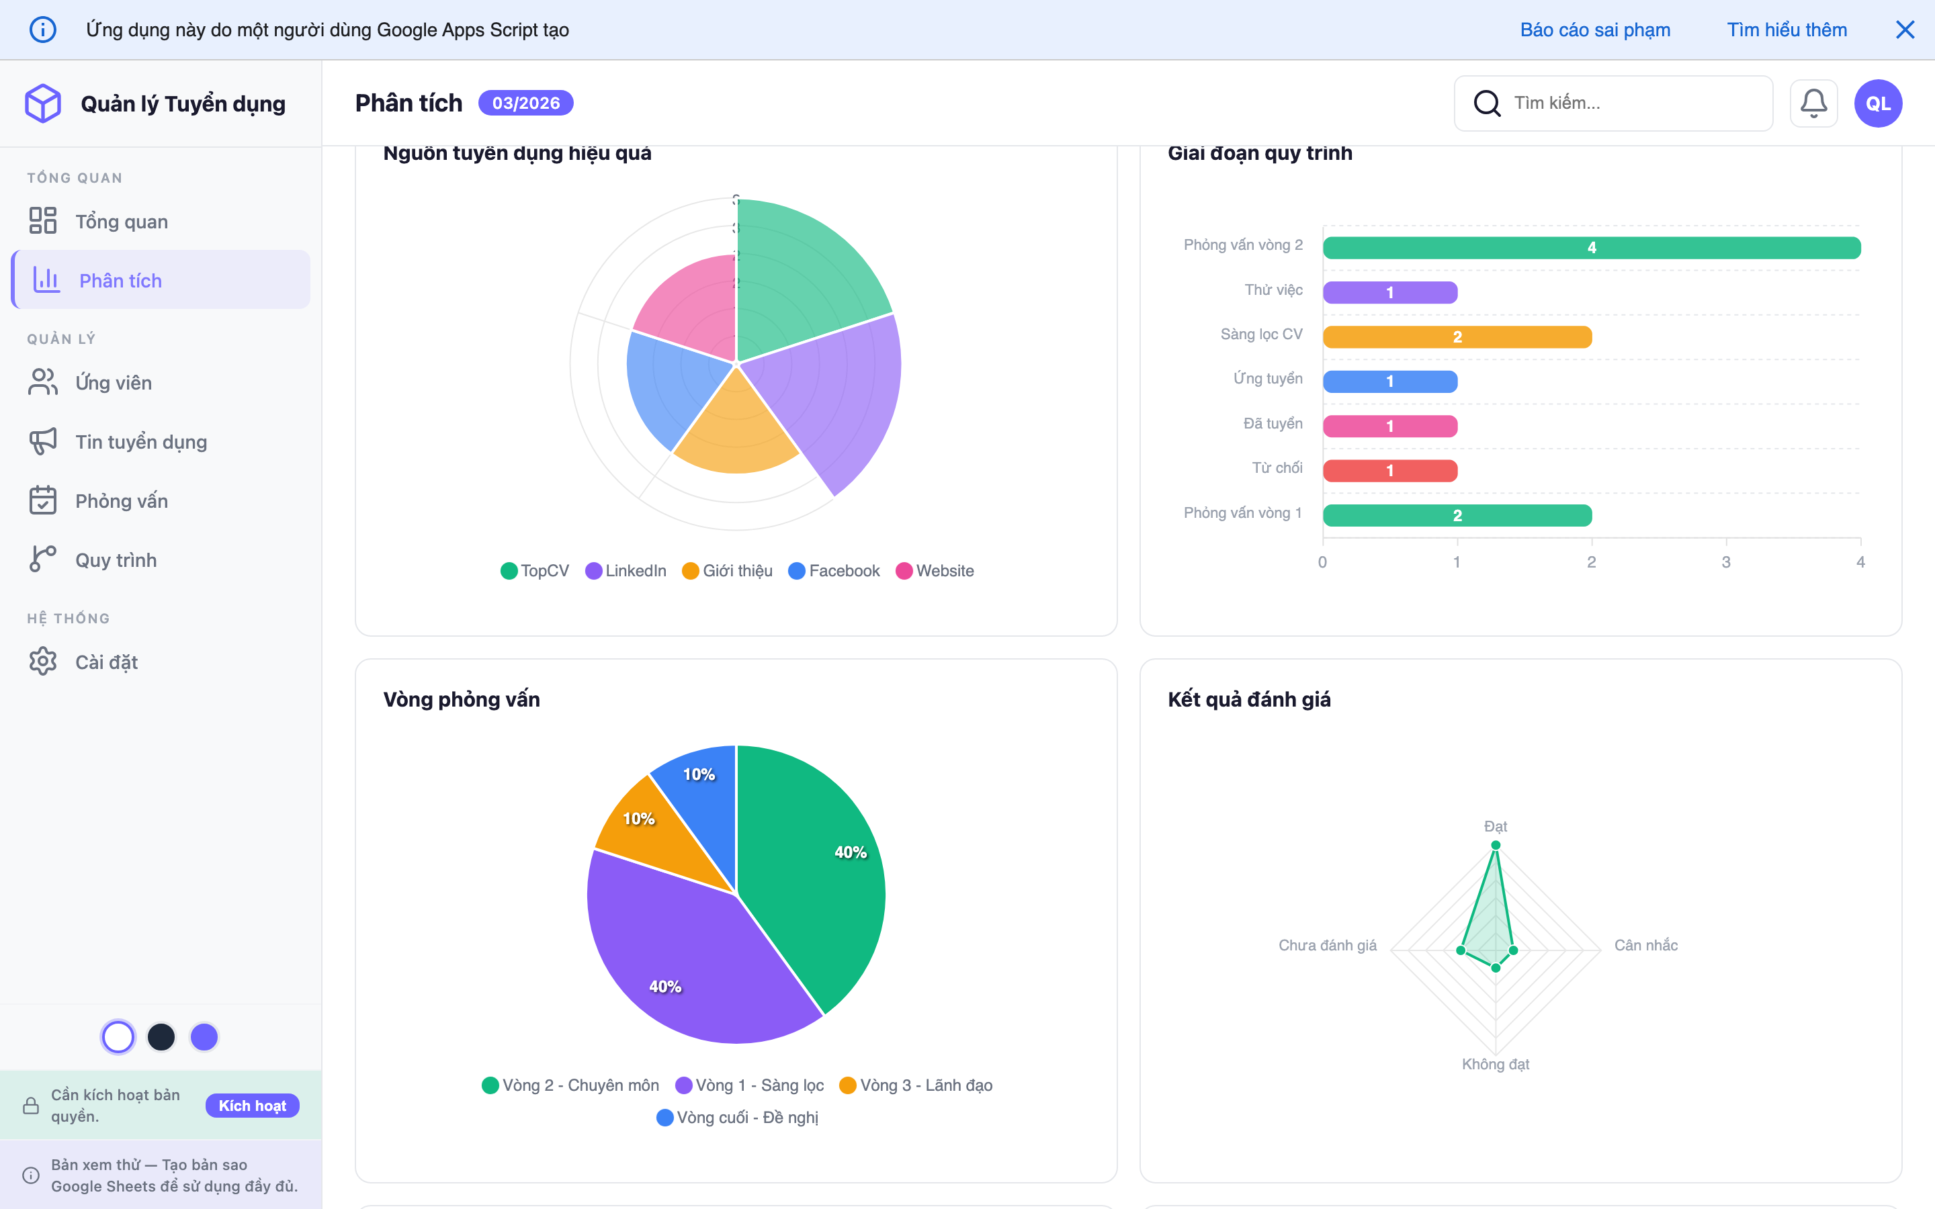Click the Phỏng vấn calendar icon
Image resolution: width=1935 pixels, height=1209 pixels.
tap(43, 500)
